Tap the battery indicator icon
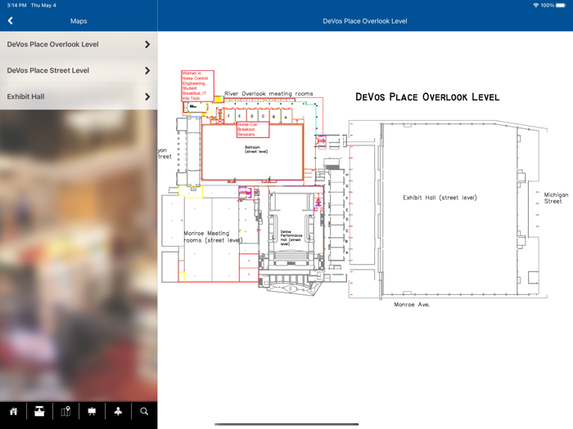573x429 pixels. pos(561,5)
